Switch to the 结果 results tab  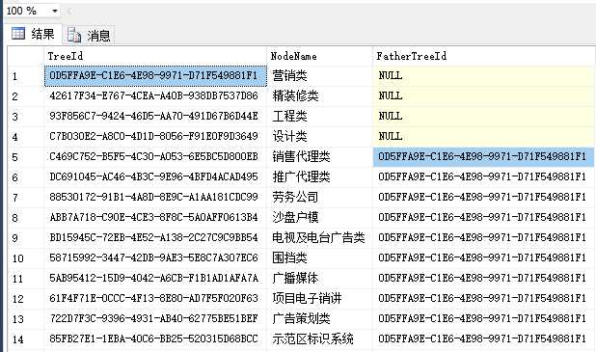pyautogui.click(x=33, y=34)
